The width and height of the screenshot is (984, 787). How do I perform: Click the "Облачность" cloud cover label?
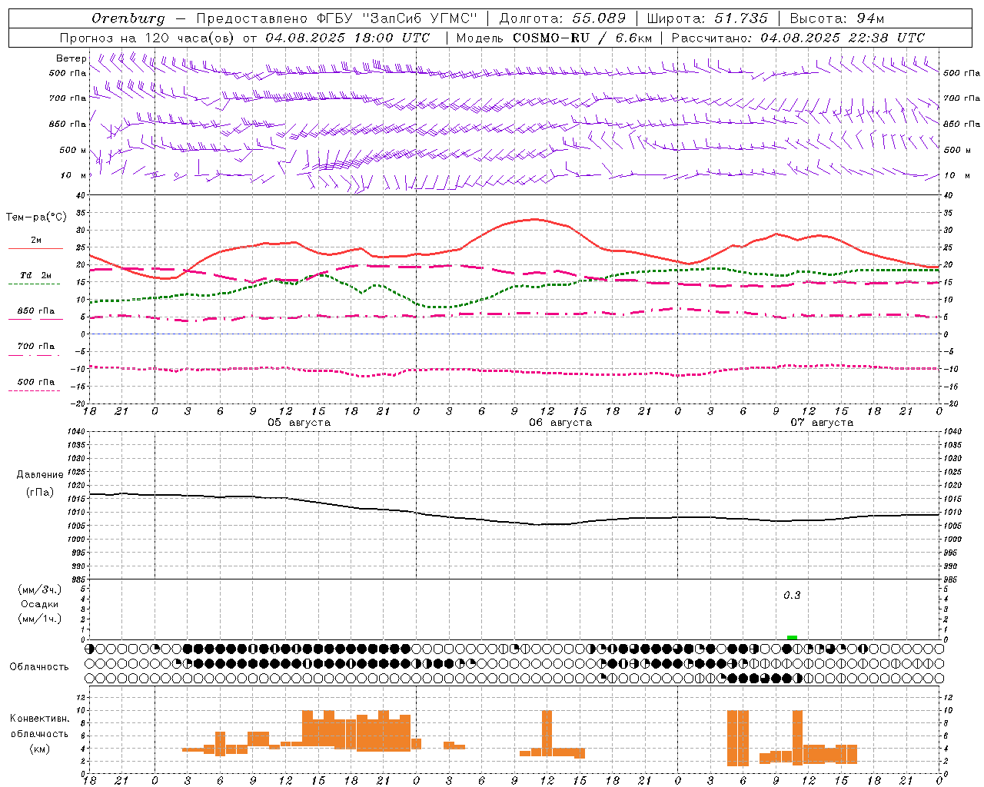point(39,666)
